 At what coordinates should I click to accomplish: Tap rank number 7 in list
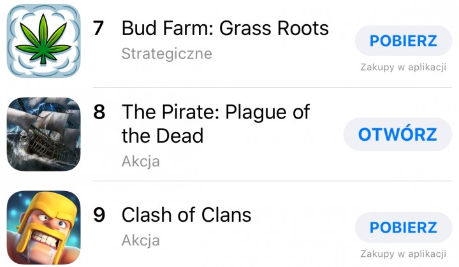[98, 29]
